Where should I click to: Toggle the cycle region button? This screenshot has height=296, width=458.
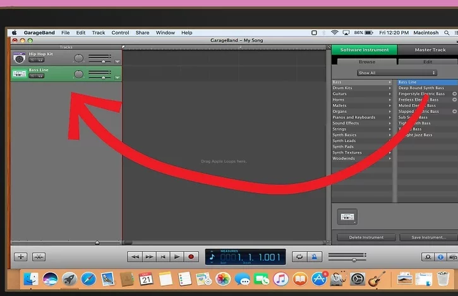(299, 257)
